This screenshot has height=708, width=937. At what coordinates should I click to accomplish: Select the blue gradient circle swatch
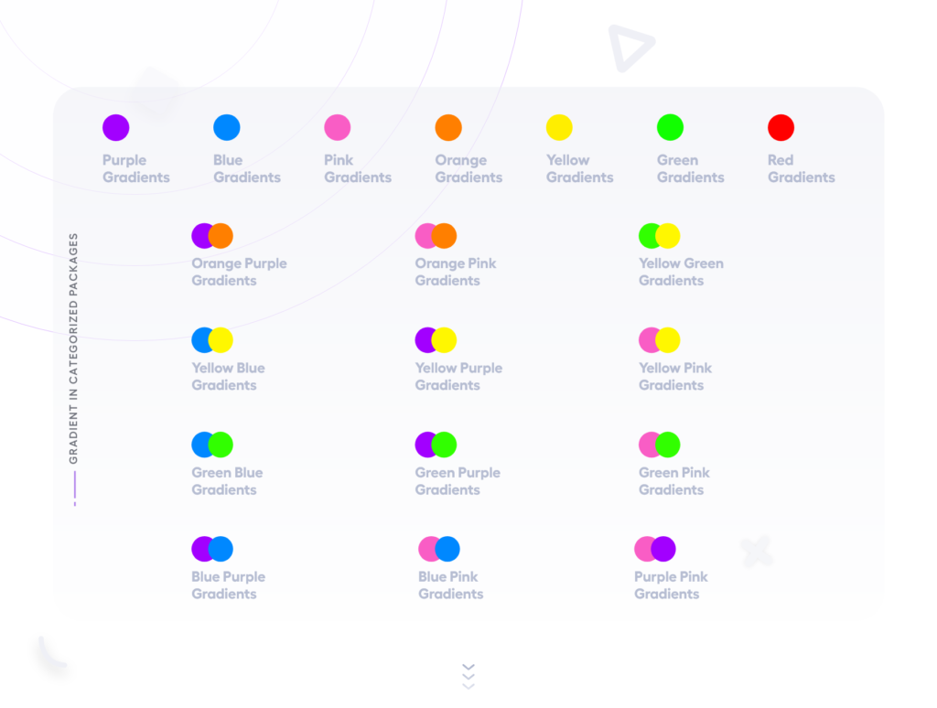pyautogui.click(x=227, y=127)
